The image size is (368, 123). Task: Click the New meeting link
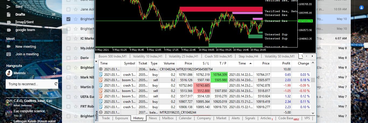(x=26, y=46)
